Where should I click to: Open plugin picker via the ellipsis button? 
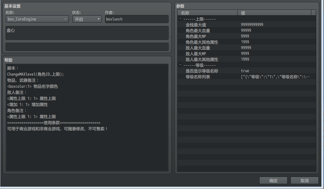(65, 19)
